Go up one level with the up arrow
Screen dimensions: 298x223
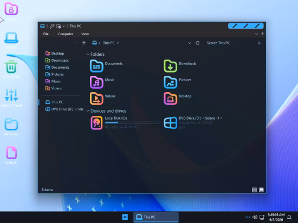84,43
